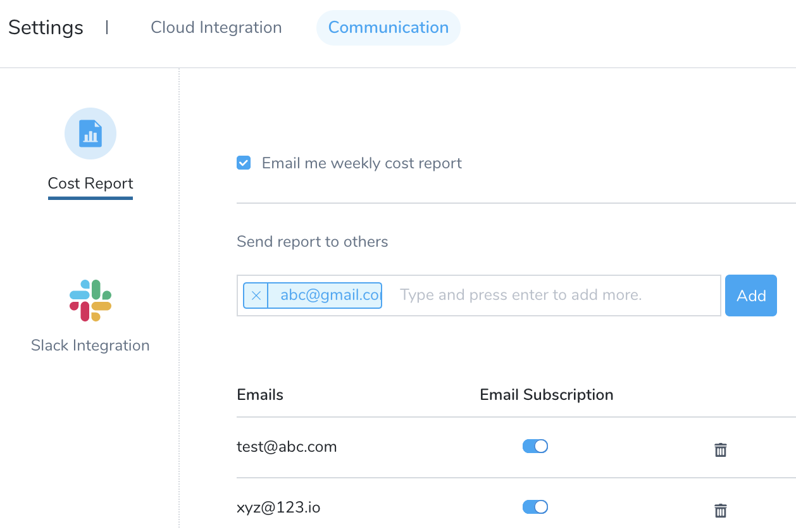Remove the abc@gmail.com tag with X
This screenshot has height=529, width=796.
[x=256, y=296]
